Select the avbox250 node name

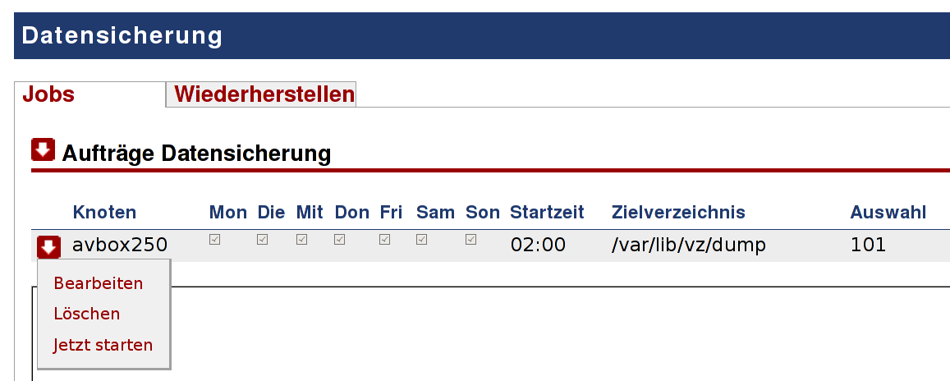[120, 245]
